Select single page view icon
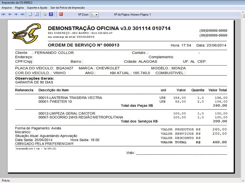245x183 pixels. tap(30, 14)
